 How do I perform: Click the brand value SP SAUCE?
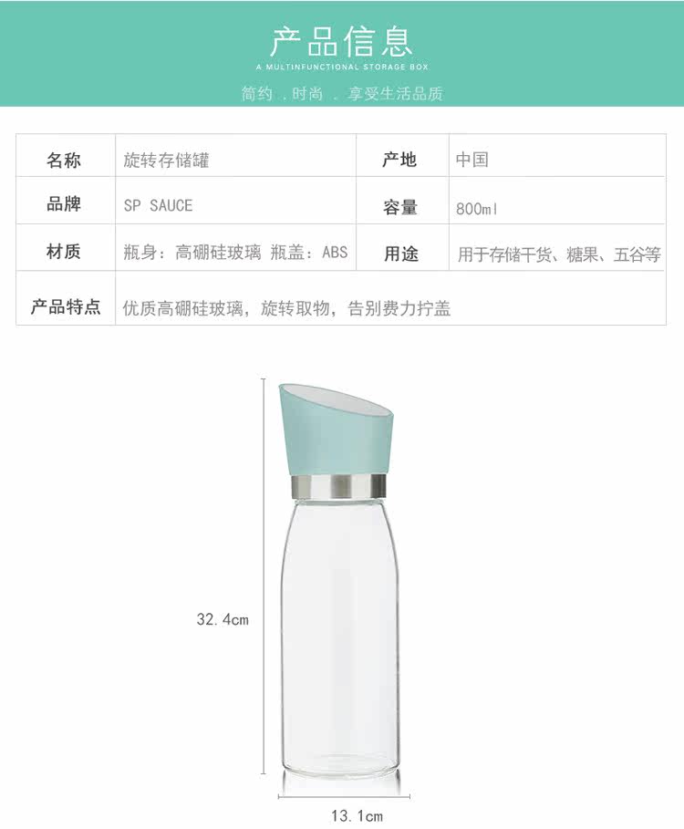click(158, 205)
